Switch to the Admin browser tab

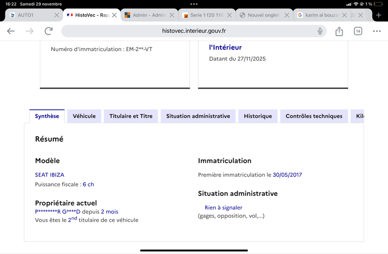tap(145, 15)
